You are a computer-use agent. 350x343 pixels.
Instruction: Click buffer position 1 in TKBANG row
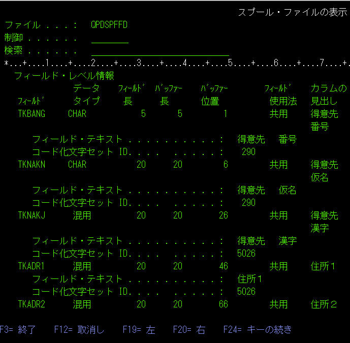click(226, 114)
